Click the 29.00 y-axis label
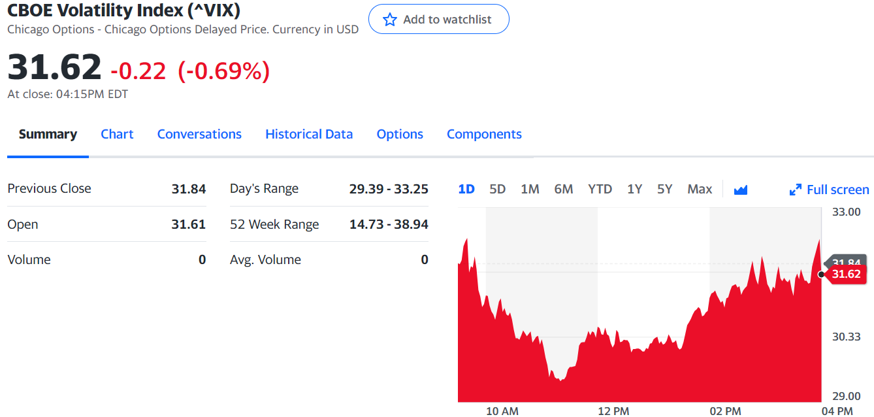The height and width of the screenshot is (417, 874). point(846,396)
